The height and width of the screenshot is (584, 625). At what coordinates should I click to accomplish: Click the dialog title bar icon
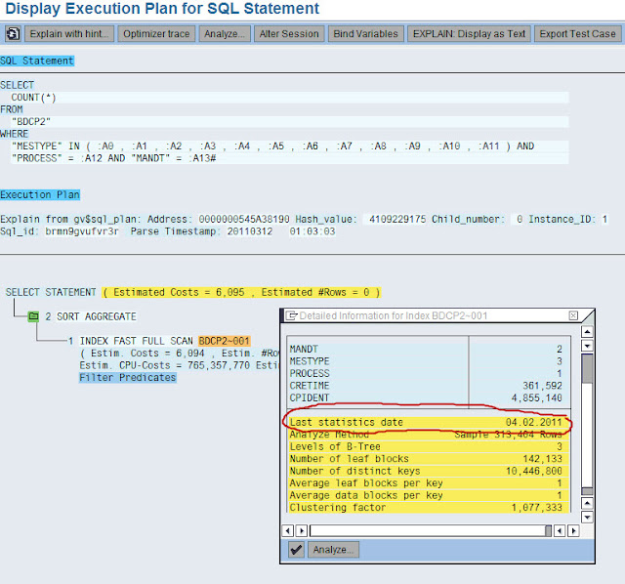tap(292, 315)
